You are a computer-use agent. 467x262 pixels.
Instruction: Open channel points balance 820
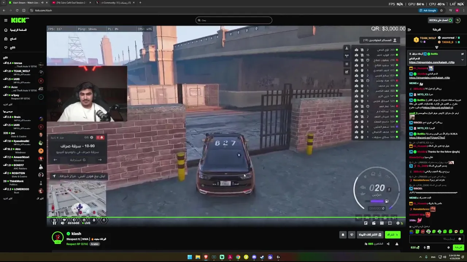point(414,247)
